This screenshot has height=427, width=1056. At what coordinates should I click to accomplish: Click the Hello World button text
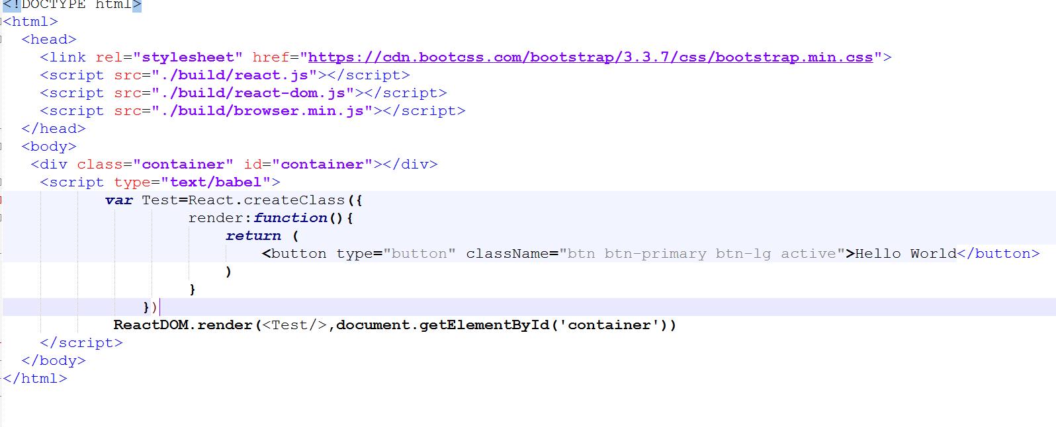[x=906, y=254]
